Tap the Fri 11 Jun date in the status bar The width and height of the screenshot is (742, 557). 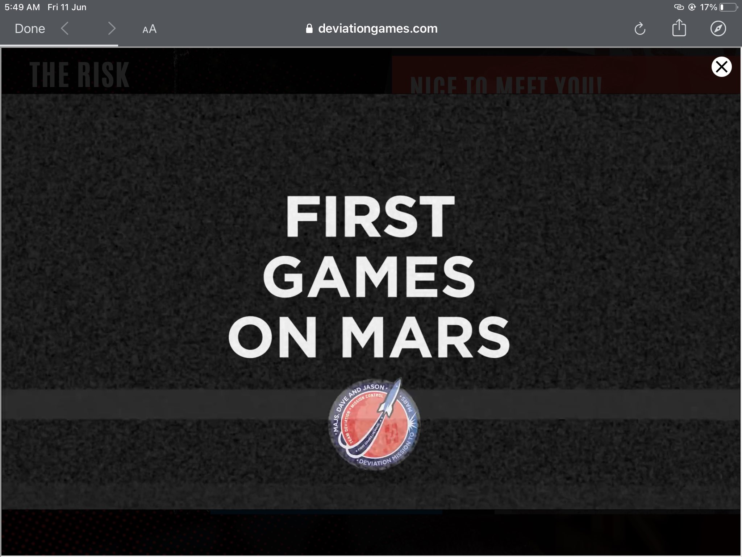tap(67, 7)
